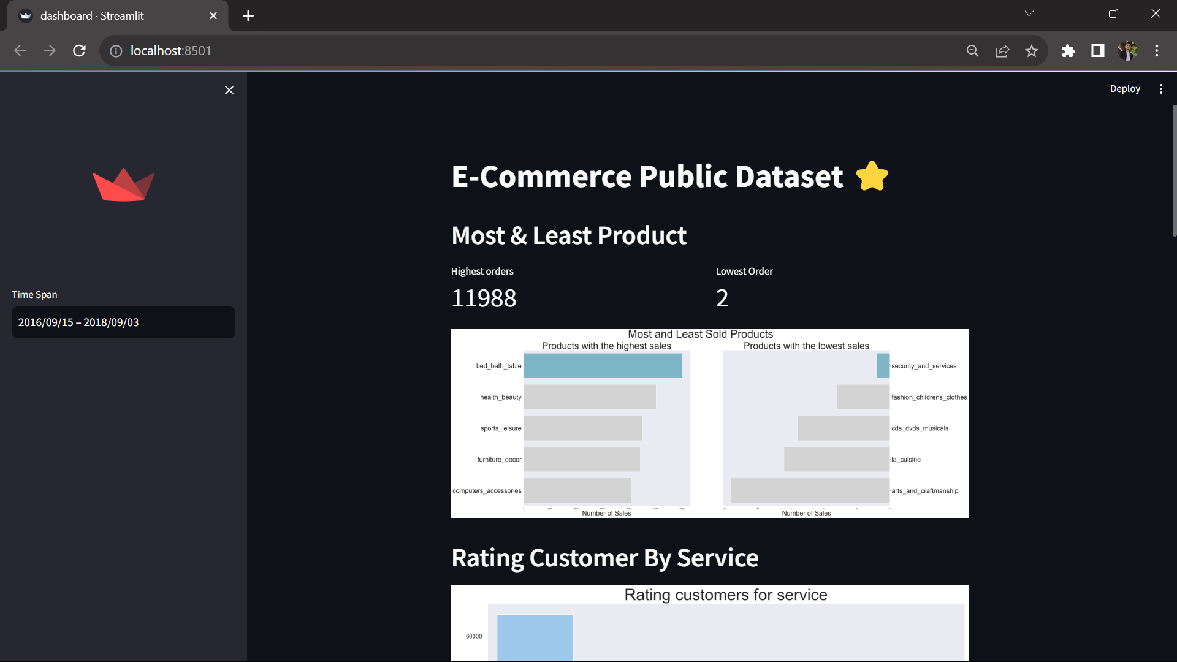
Task: Click the zoom magnifier icon in address bar
Action: (x=973, y=51)
